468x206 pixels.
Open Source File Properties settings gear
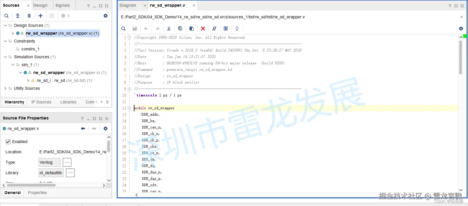click(106, 128)
